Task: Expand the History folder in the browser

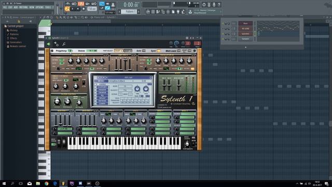Action: click(x=13, y=30)
